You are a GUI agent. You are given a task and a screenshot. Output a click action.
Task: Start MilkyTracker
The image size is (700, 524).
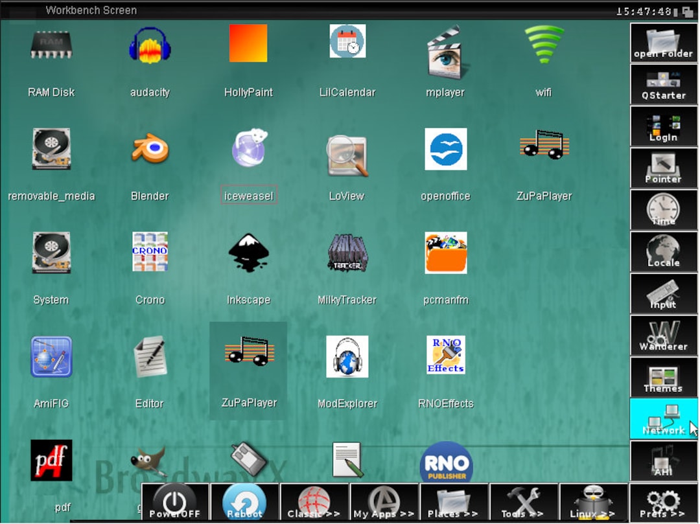point(347,253)
